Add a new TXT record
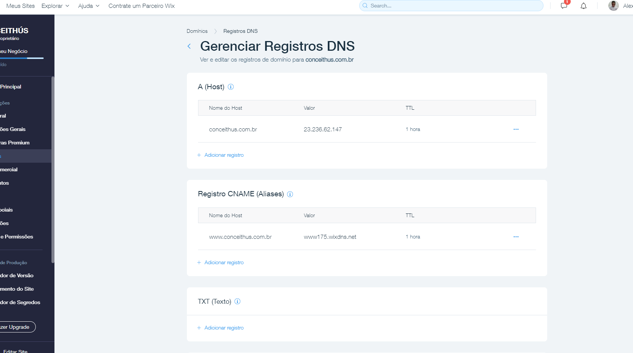Image resolution: width=633 pixels, height=353 pixels. (x=223, y=328)
